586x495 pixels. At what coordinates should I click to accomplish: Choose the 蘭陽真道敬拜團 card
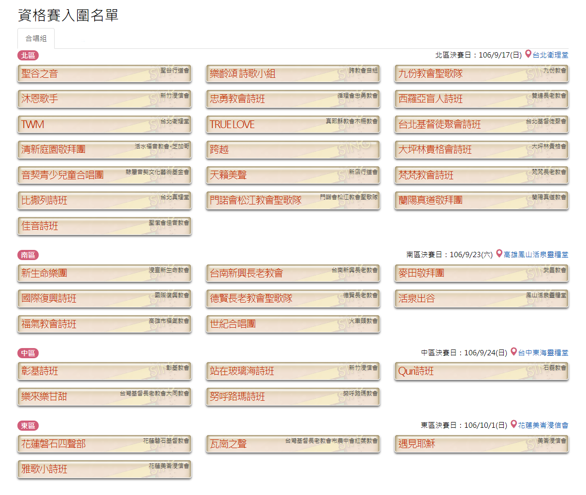482,201
